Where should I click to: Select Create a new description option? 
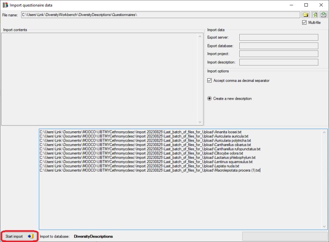tap(209, 99)
